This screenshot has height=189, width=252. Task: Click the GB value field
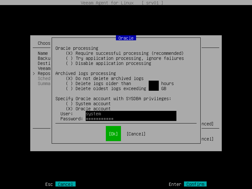[154, 88]
